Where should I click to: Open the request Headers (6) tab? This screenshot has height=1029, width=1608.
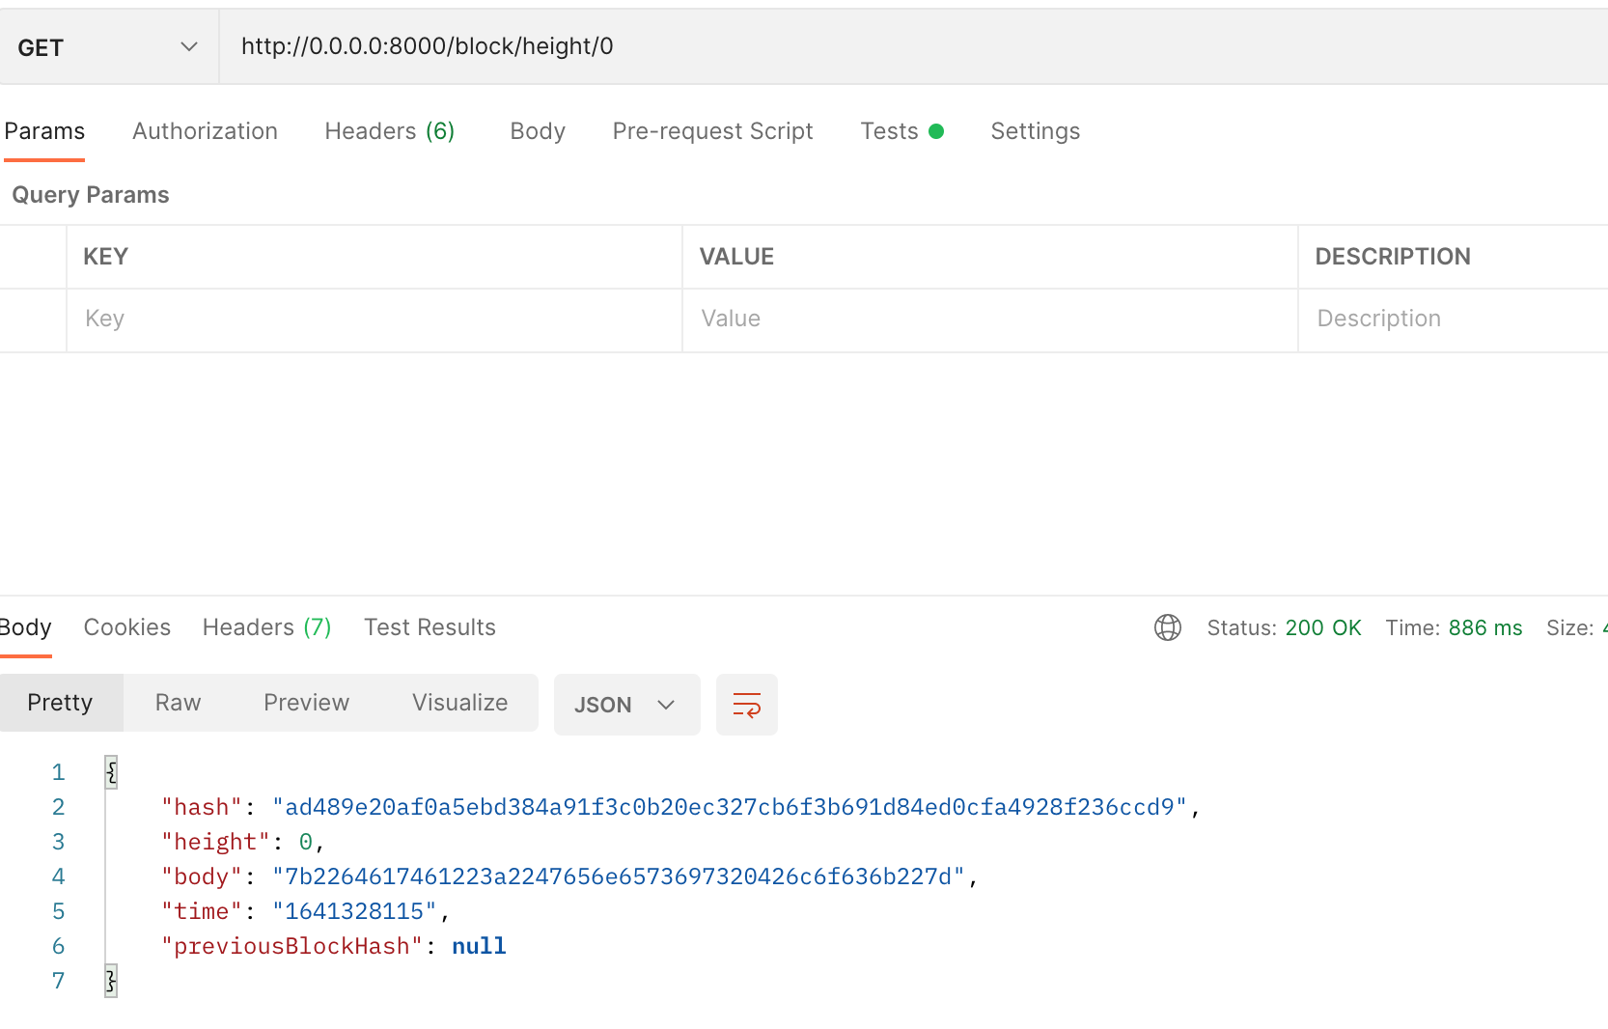tap(390, 131)
